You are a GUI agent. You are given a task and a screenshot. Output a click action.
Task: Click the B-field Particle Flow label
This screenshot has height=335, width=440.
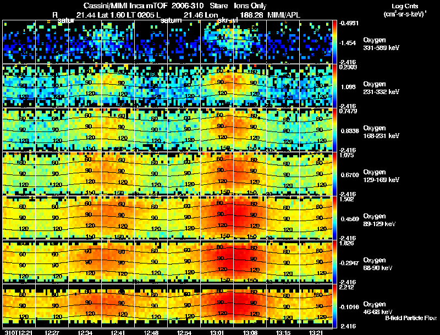(x=411, y=318)
